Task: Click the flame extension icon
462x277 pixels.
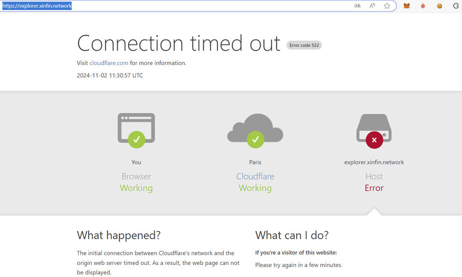Action: pyautogui.click(x=423, y=6)
